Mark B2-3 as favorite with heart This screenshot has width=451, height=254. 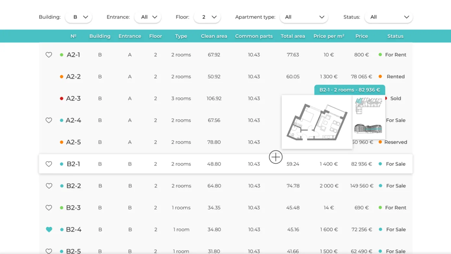tap(49, 208)
